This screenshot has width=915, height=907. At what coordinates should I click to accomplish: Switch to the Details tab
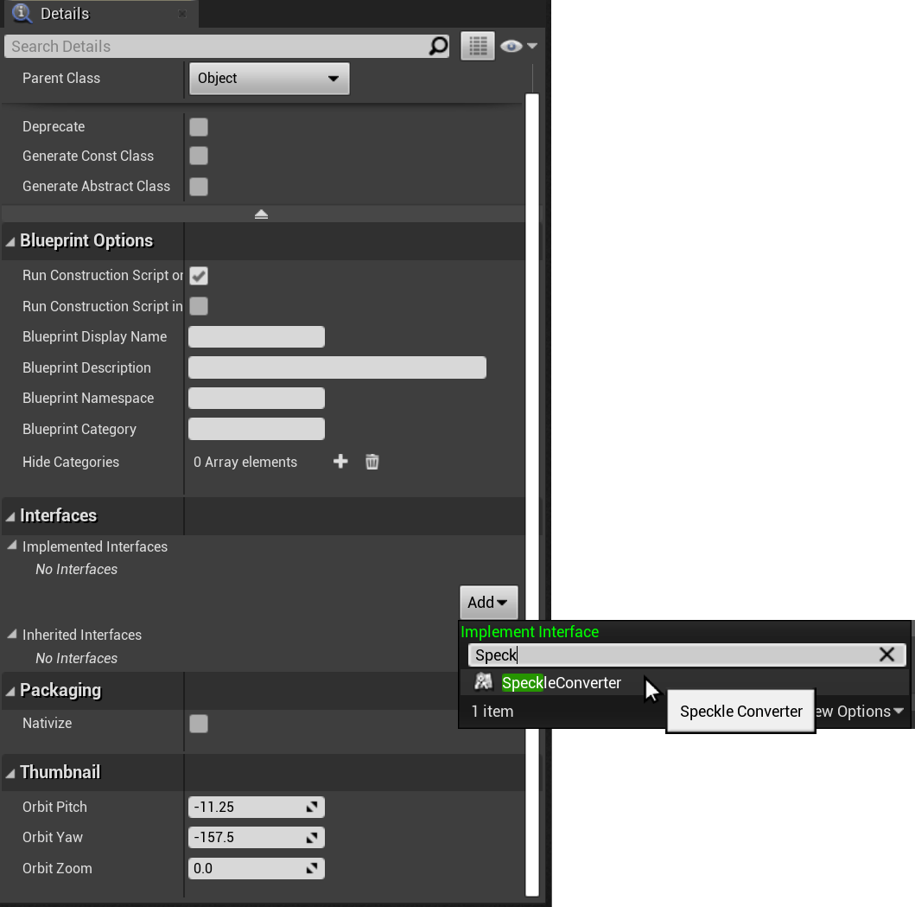pyautogui.click(x=65, y=13)
